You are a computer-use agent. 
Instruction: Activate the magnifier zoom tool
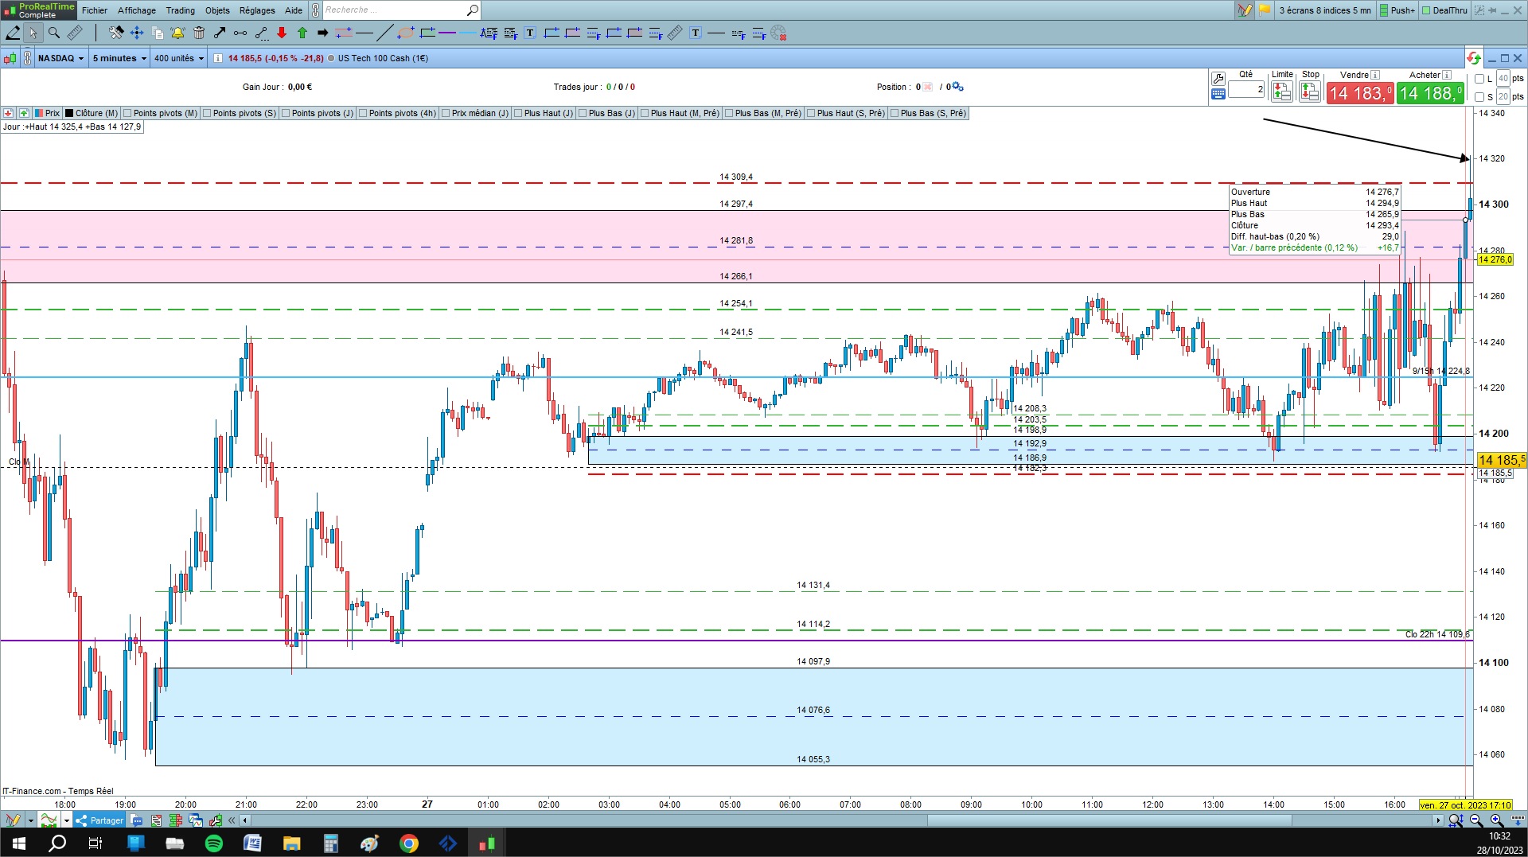(x=54, y=33)
